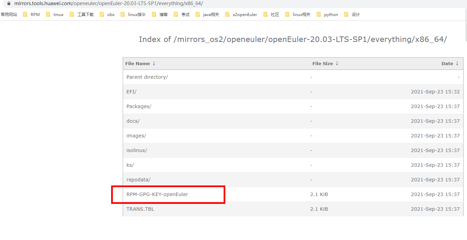Image resolution: width=467 pixels, height=240 pixels.
Task: Open the docs/ directory
Action: tap(133, 121)
